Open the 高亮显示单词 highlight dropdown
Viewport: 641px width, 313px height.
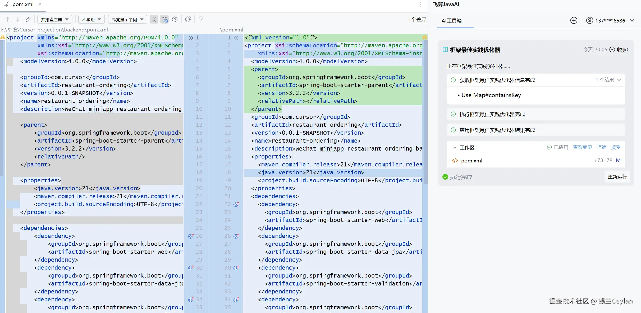127,19
